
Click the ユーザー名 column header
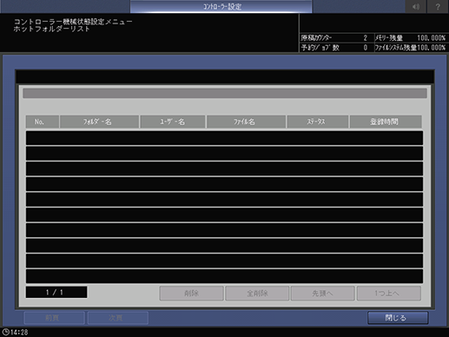(x=173, y=122)
